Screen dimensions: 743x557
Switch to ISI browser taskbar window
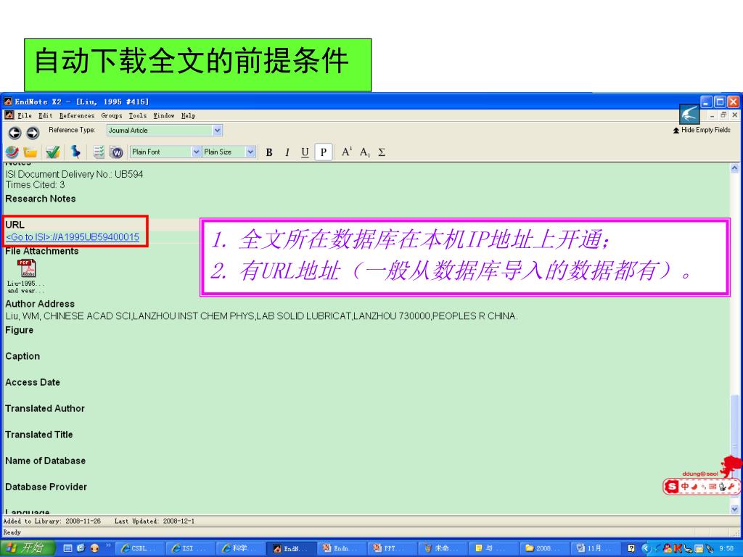[x=191, y=548]
